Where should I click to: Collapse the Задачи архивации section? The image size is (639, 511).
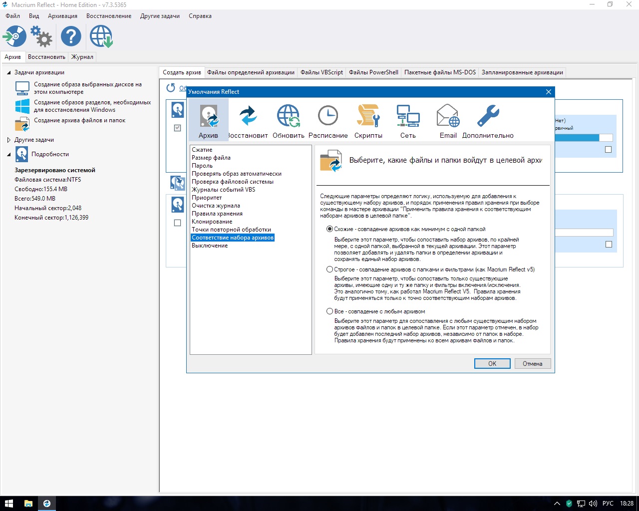coord(9,72)
